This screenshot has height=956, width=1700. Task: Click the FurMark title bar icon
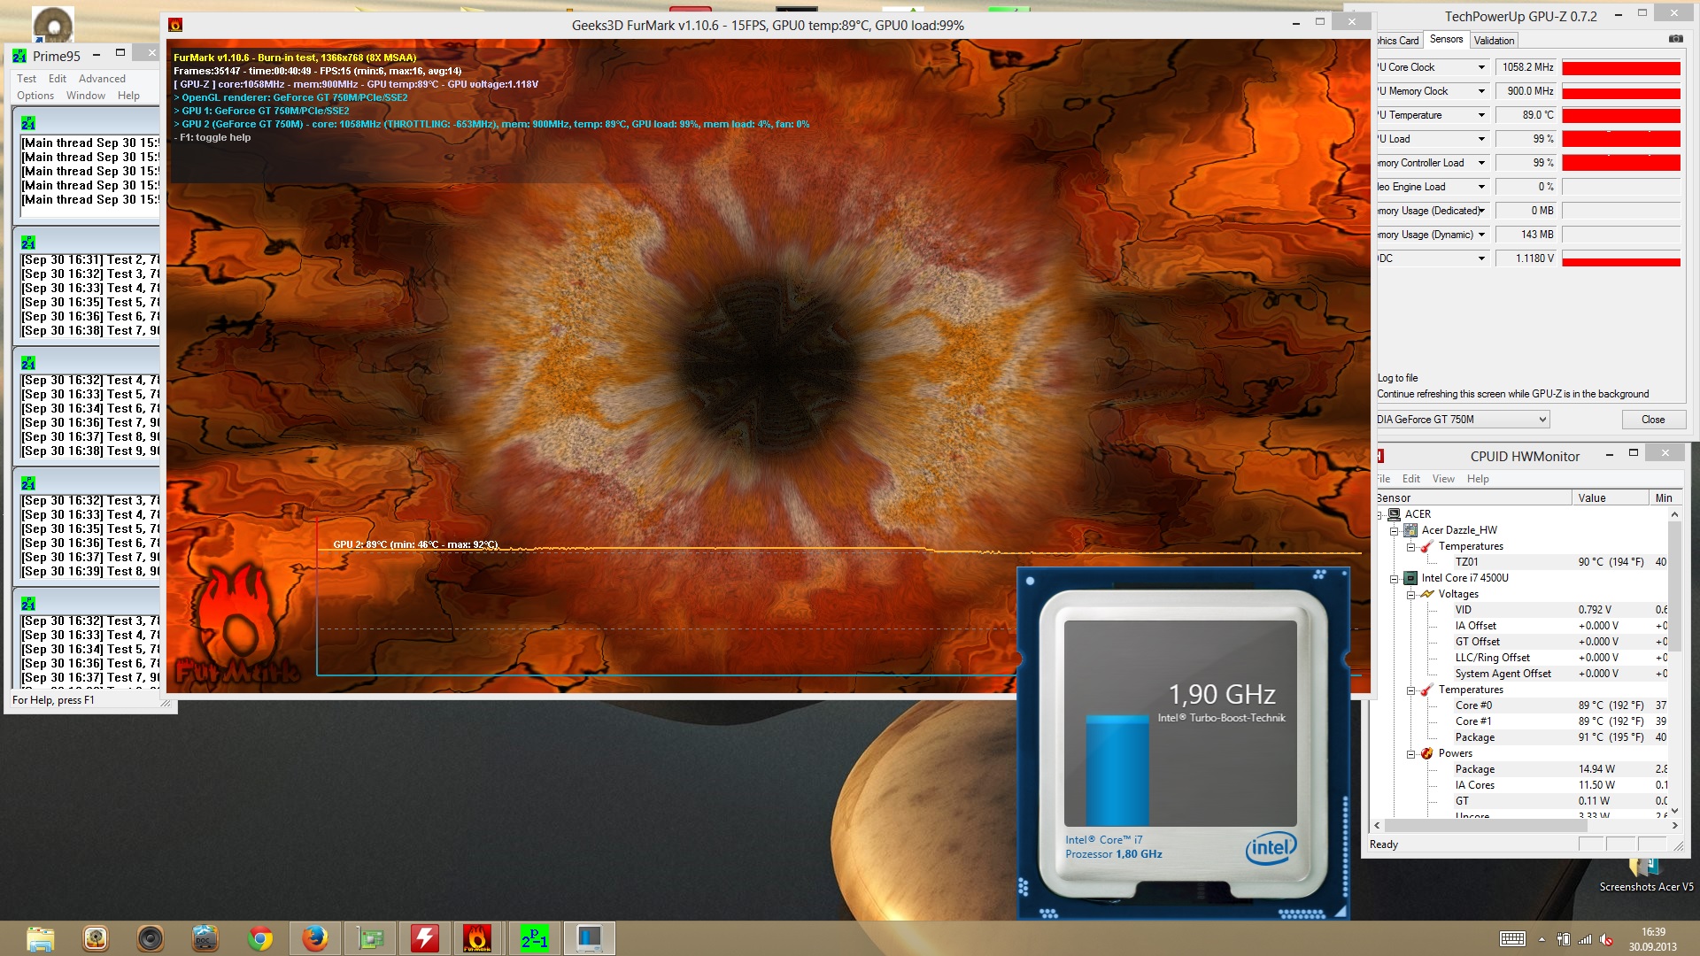click(175, 25)
